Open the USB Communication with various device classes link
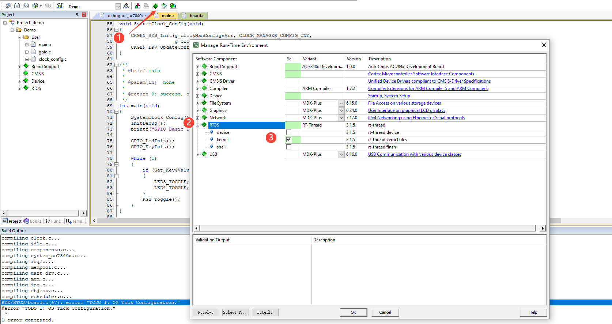Viewport: 612px width, 324px height. pos(415,154)
